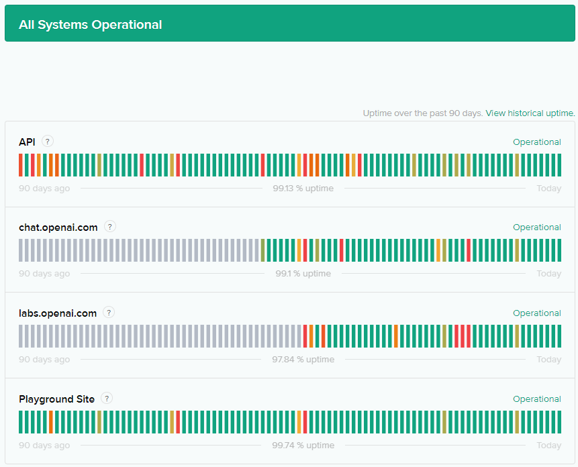Select the chat.openai.com Operational status label
578x467 pixels.
pos(537,227)
